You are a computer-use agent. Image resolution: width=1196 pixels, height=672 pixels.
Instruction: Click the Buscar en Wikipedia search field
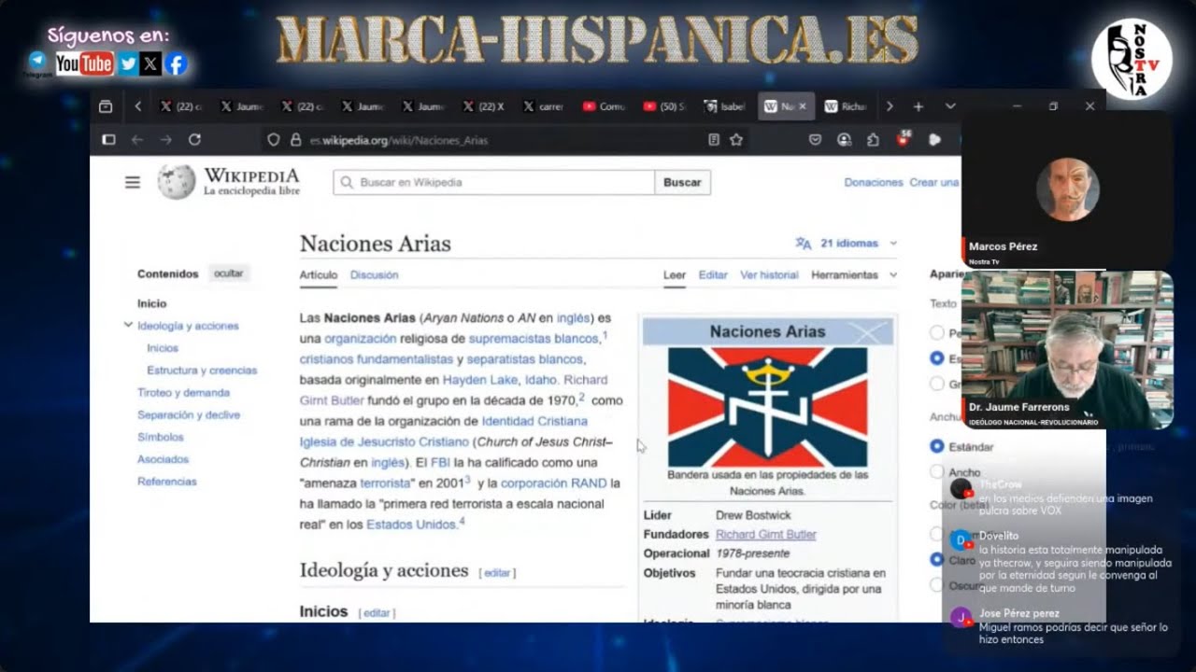(493, 183)
